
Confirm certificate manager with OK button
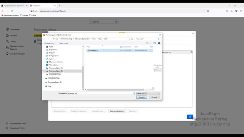(190, 117)
